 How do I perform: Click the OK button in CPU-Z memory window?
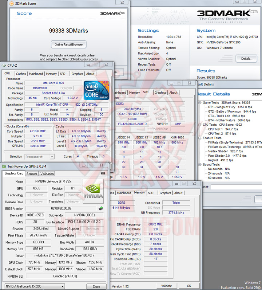pos(189,286)
